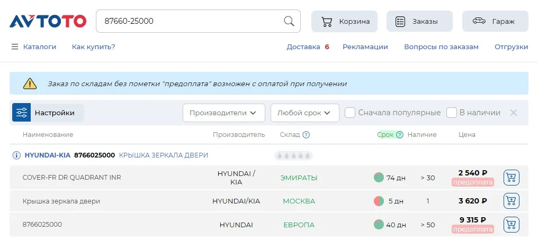
Task: Open the HYUNDAI-KIA brand link
Action: point(47,155)
